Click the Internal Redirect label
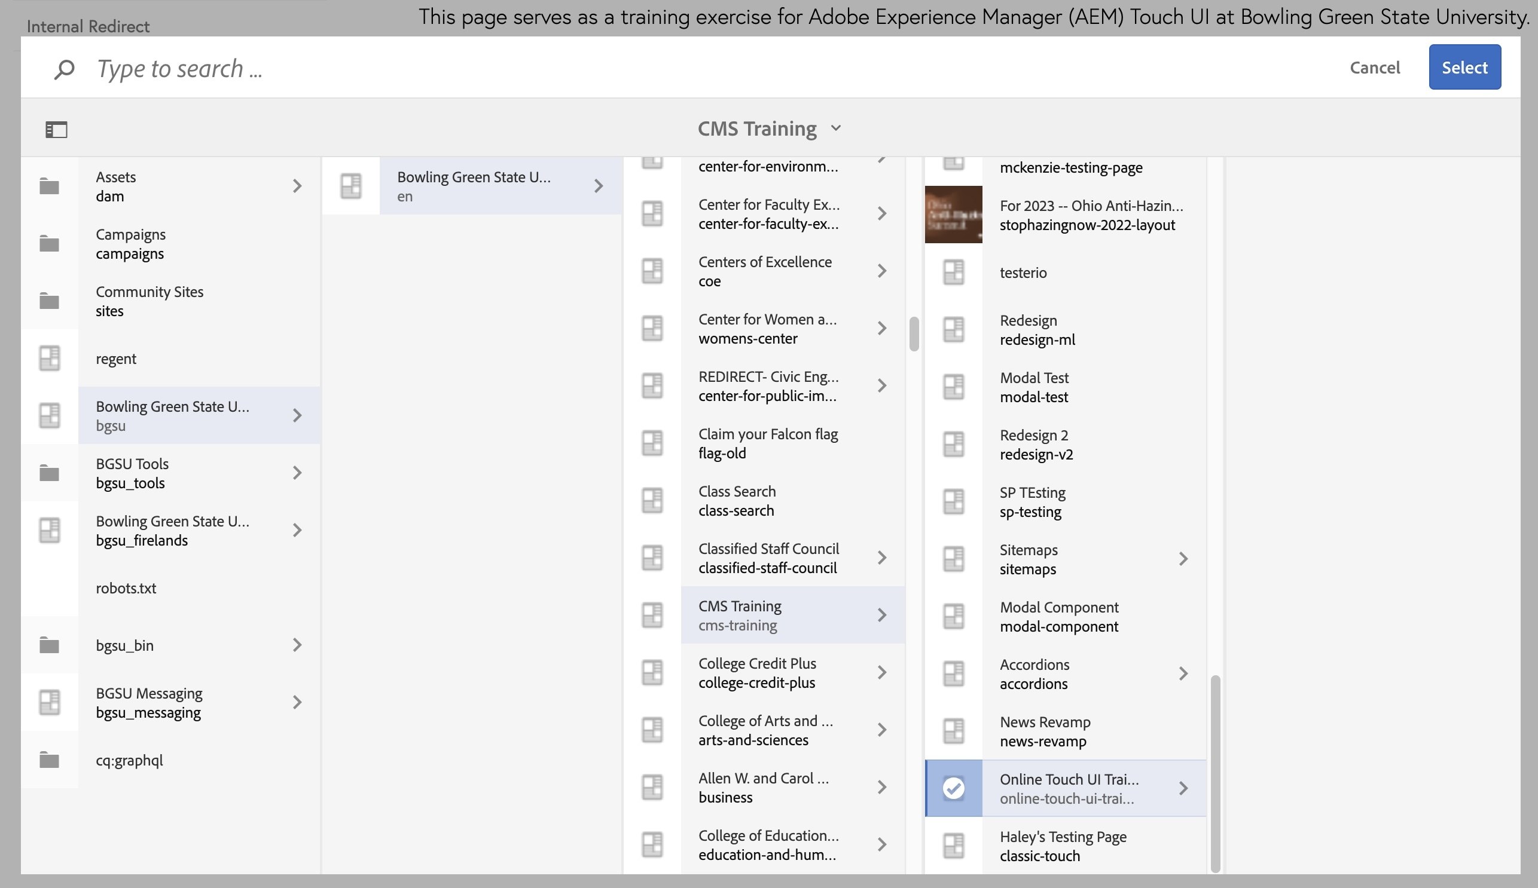This screenshot has width=1538, height=888. tap(88, 26)
